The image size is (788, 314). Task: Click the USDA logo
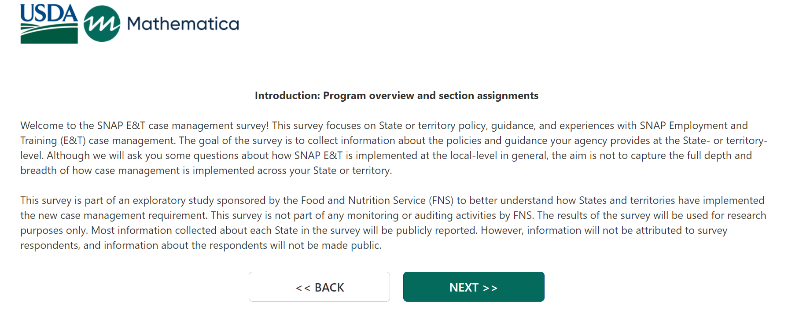click(x=49, y=24)
